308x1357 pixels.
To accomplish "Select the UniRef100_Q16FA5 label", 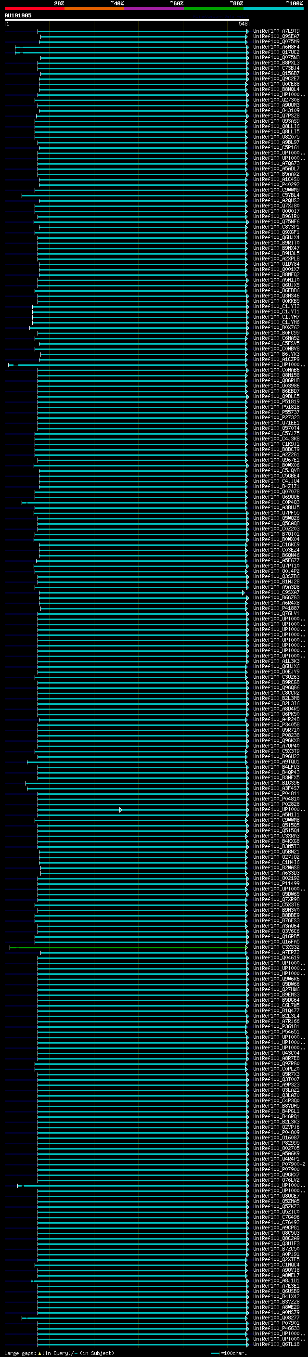I will tap(276, 942).
